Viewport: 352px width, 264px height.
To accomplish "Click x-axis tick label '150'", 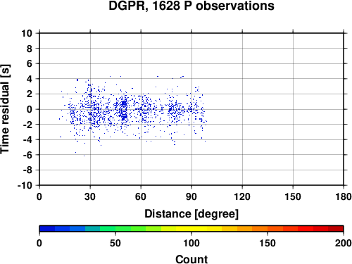I will tap(293, 196).
